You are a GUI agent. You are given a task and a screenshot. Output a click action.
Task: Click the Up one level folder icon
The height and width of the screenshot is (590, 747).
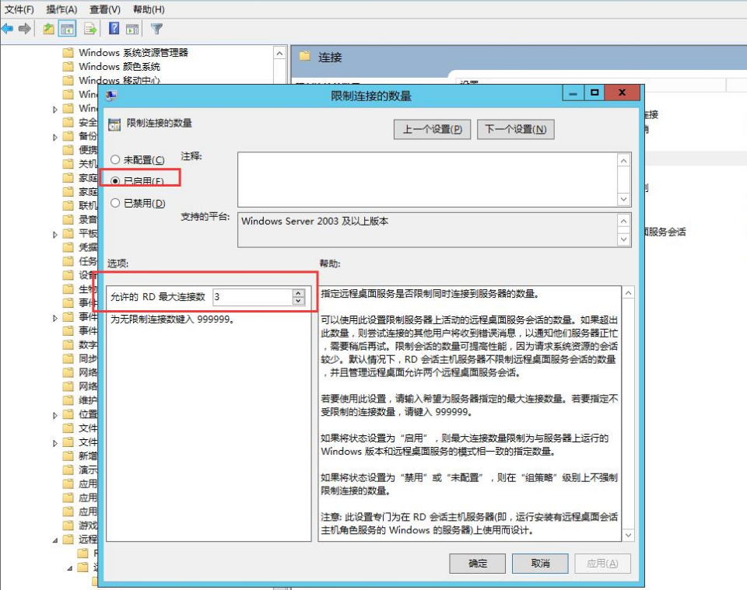(48, 29)
